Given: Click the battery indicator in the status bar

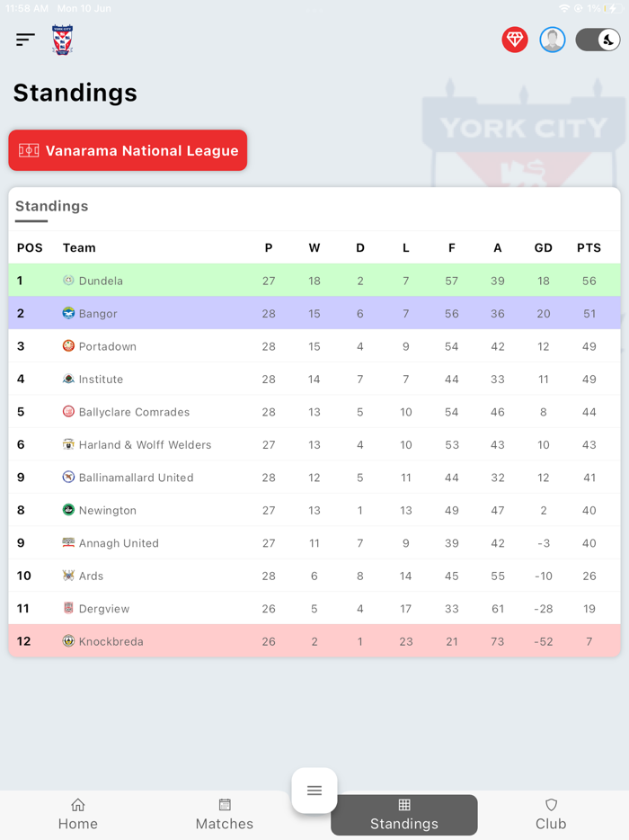Looking at the screenshot, I should pyautogui.click(x=615, y=7).
